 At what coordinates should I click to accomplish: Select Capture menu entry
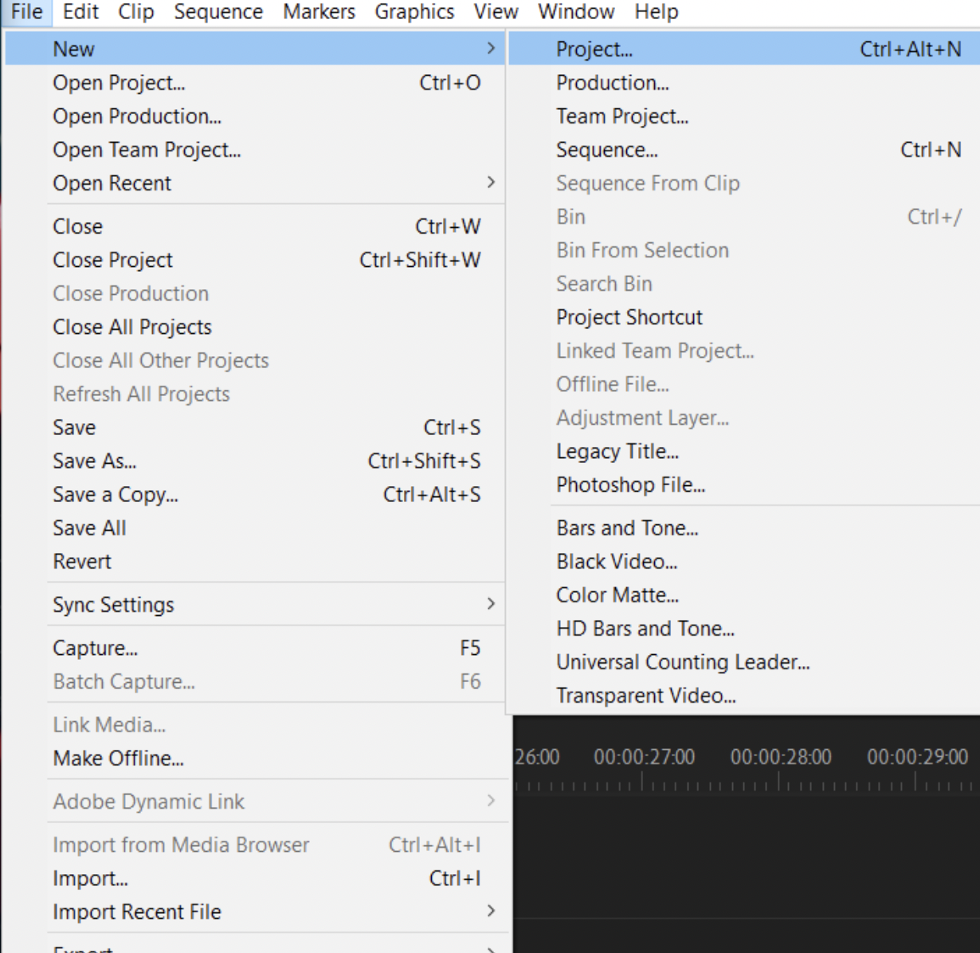(x=255, y=648)
